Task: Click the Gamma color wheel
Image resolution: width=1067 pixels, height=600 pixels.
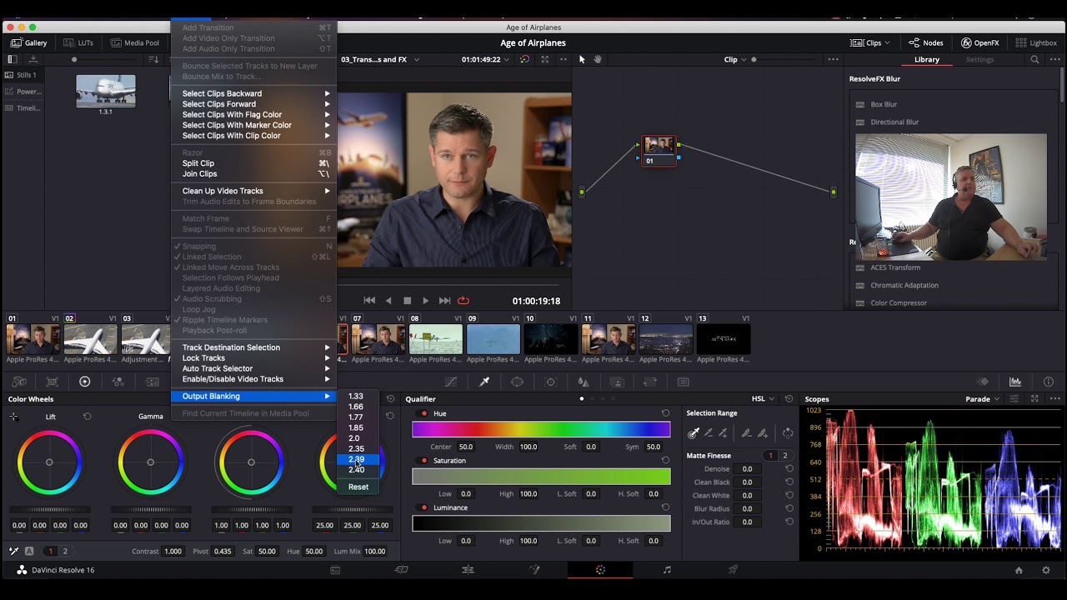Action: coord(150,462)
